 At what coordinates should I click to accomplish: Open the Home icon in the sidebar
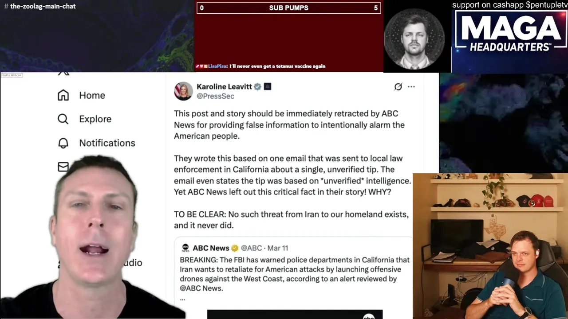tap(63, 95)
